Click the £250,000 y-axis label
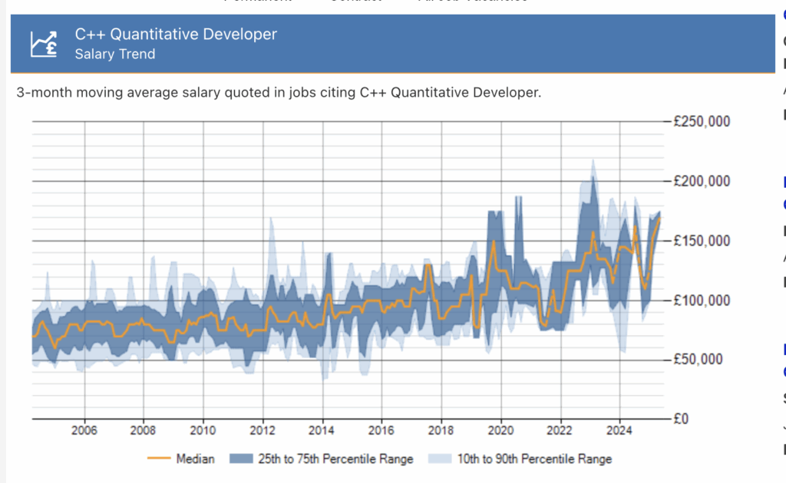The width and height of the screenshot is (786, 483). tap(702, 122)
